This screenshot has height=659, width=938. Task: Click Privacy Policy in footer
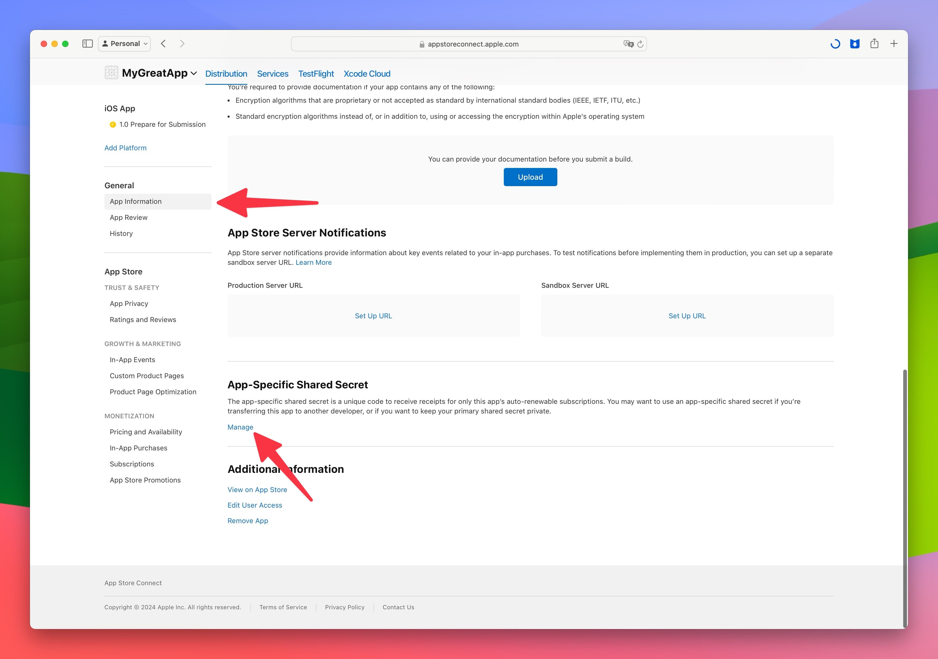click(x=345, y=607)
